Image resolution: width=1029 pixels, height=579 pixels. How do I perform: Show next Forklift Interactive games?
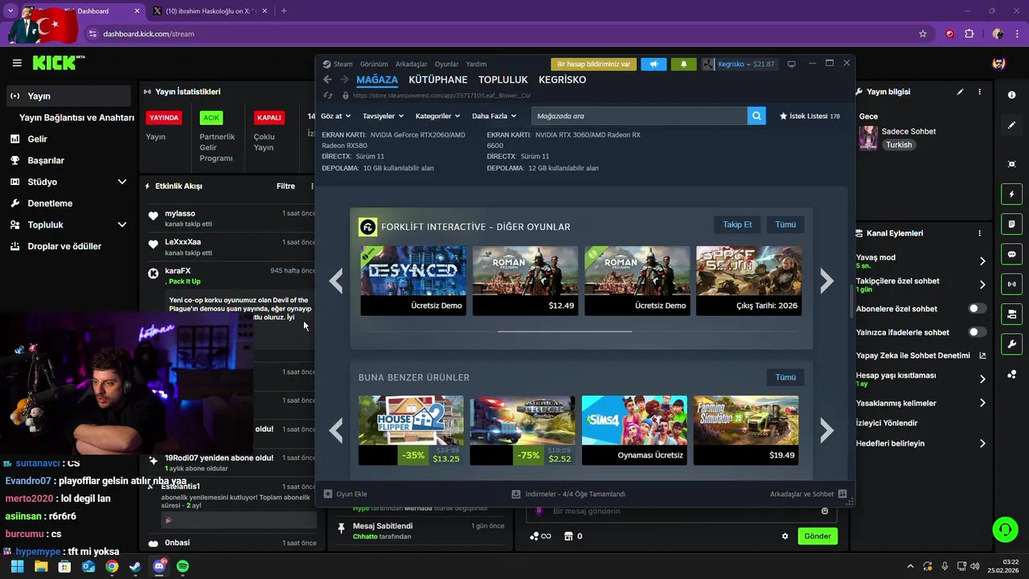(x=826, y=281)
